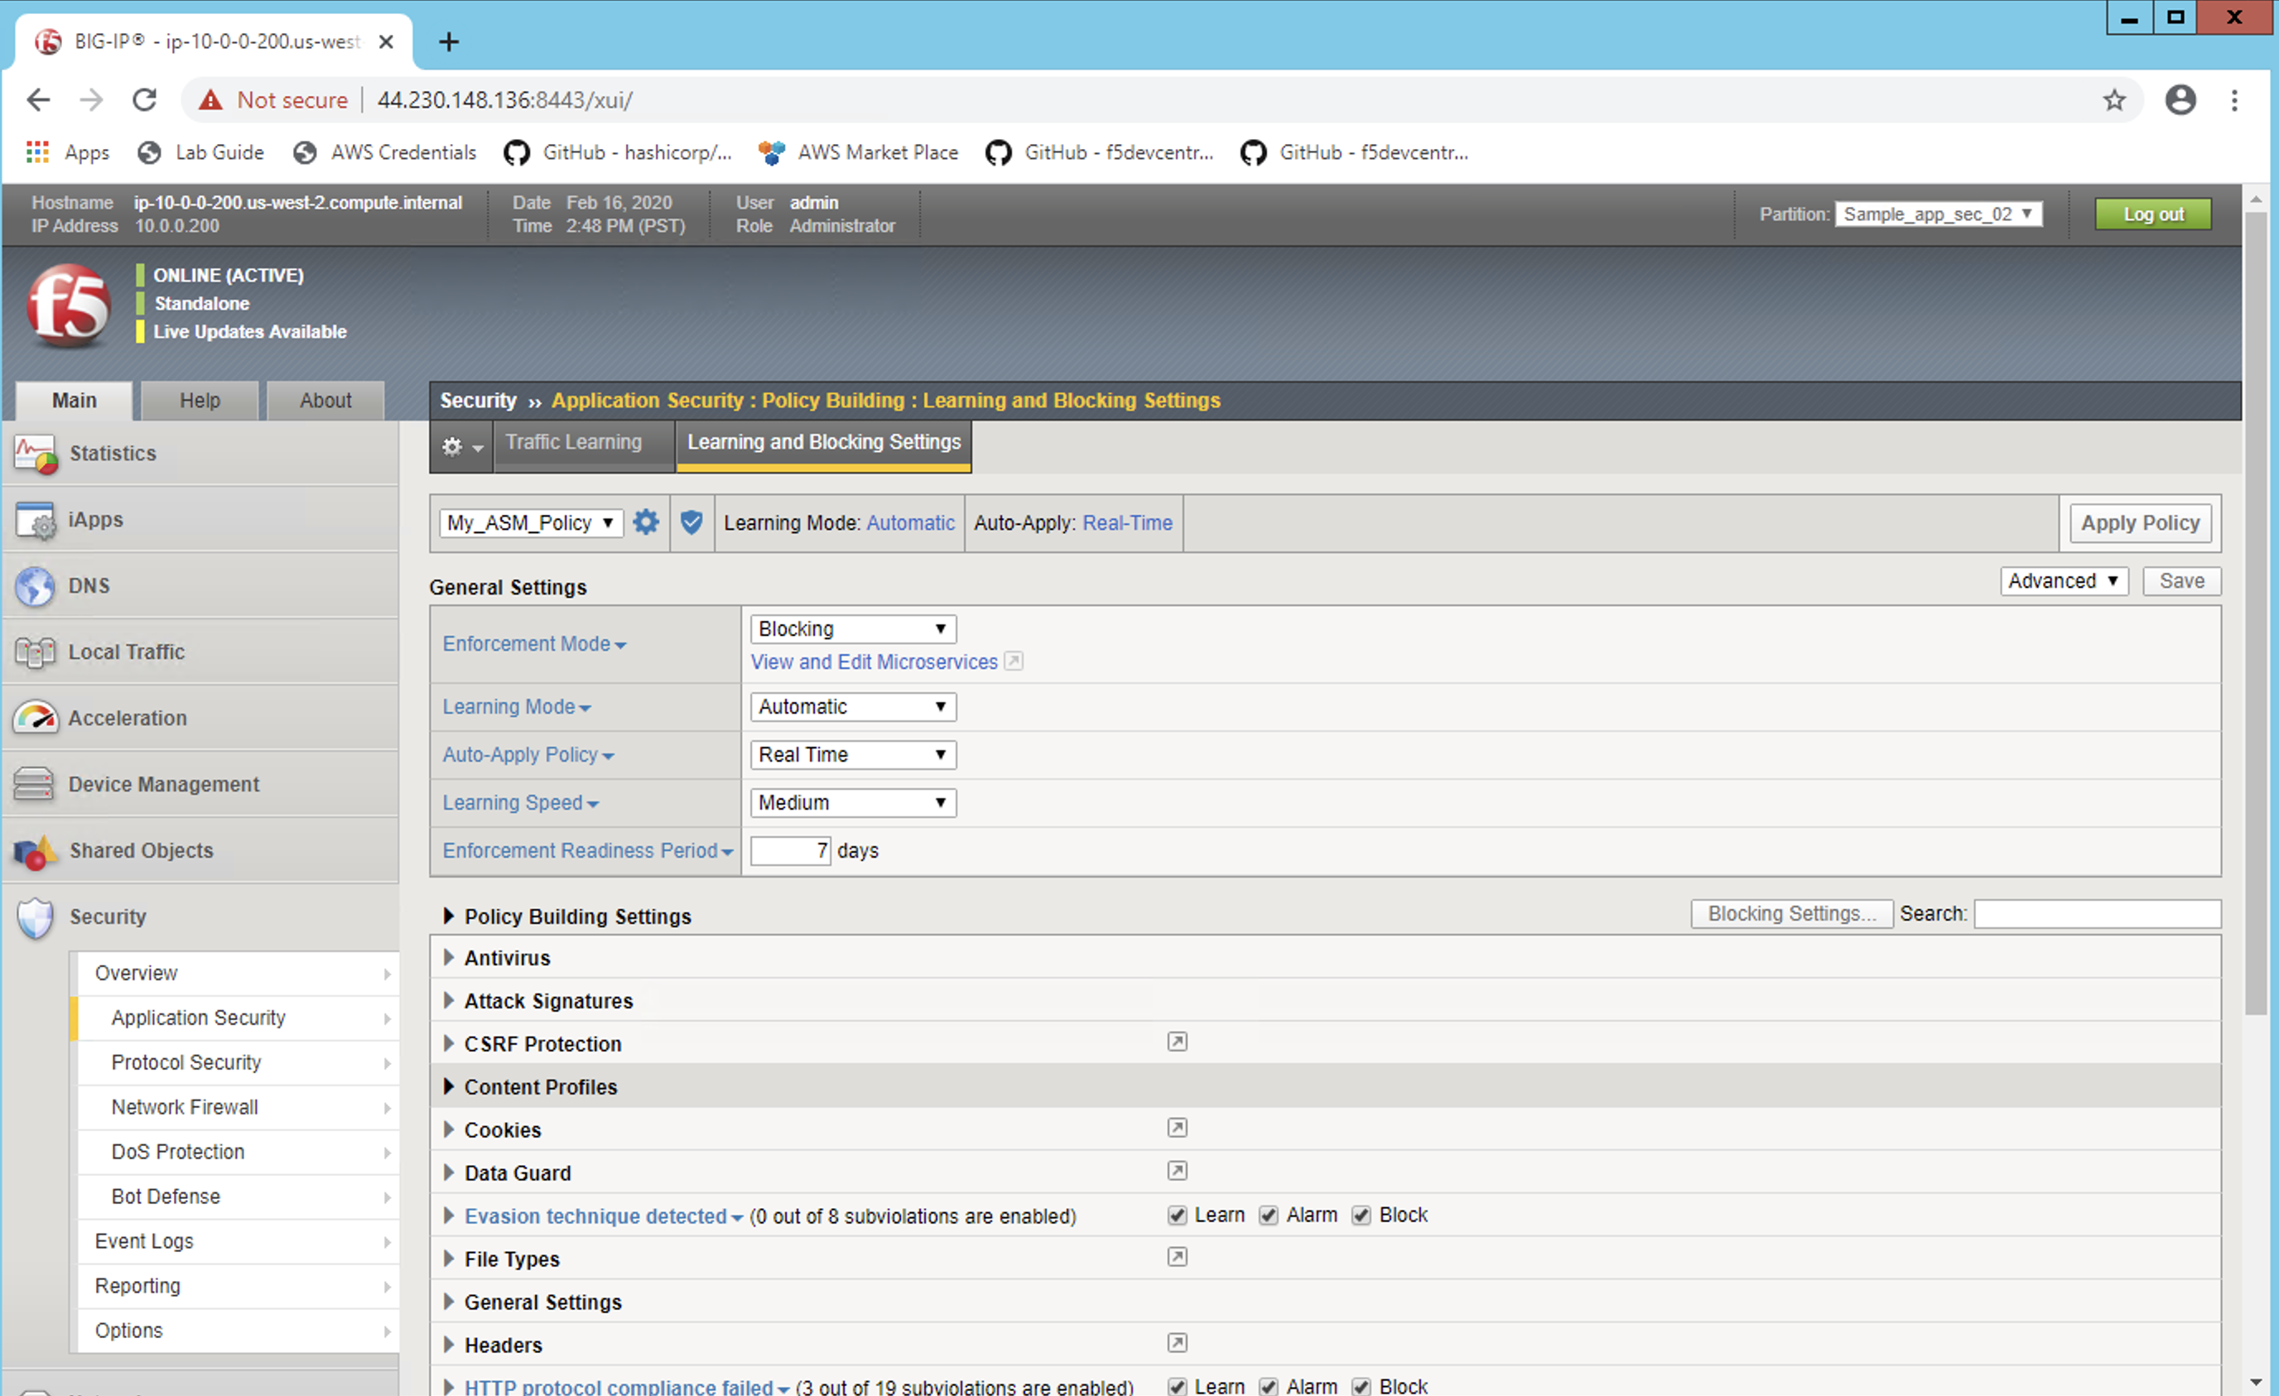Click the Log out button
The height and width of the screenshot is (1396, 2279).
(2153, 214)
